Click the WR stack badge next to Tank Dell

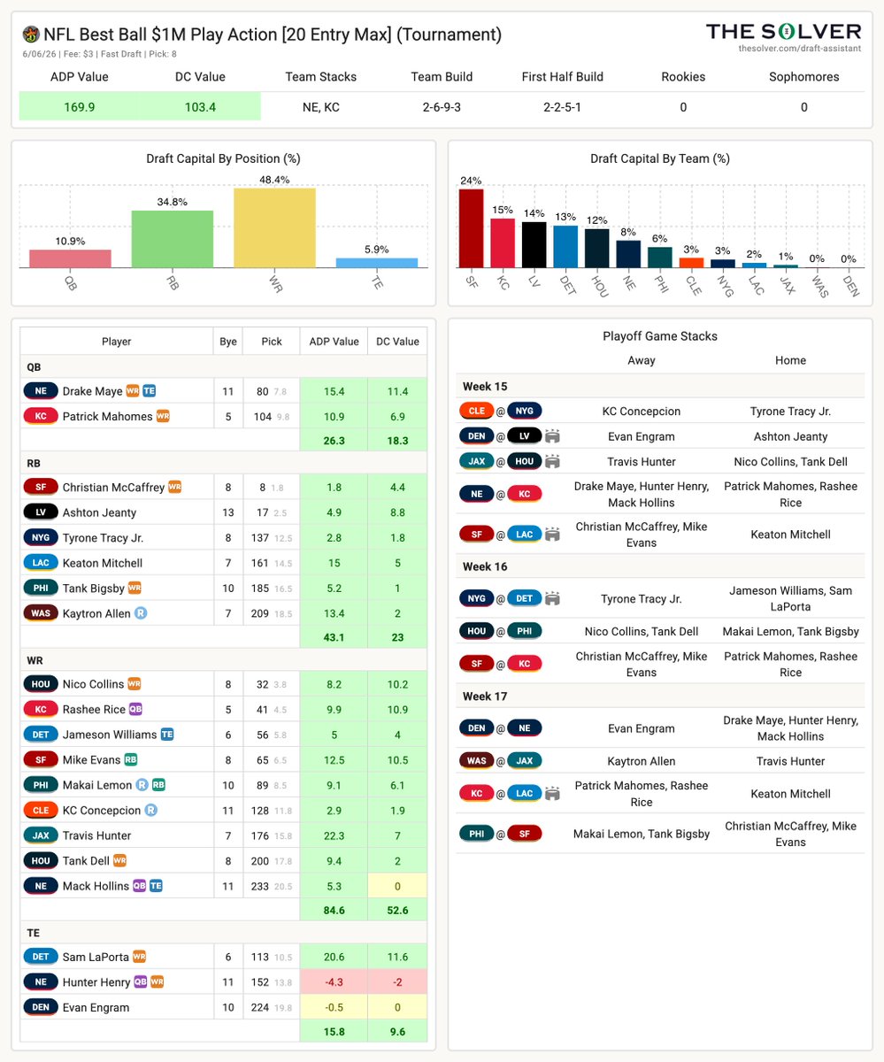click(x=120, y=860)
